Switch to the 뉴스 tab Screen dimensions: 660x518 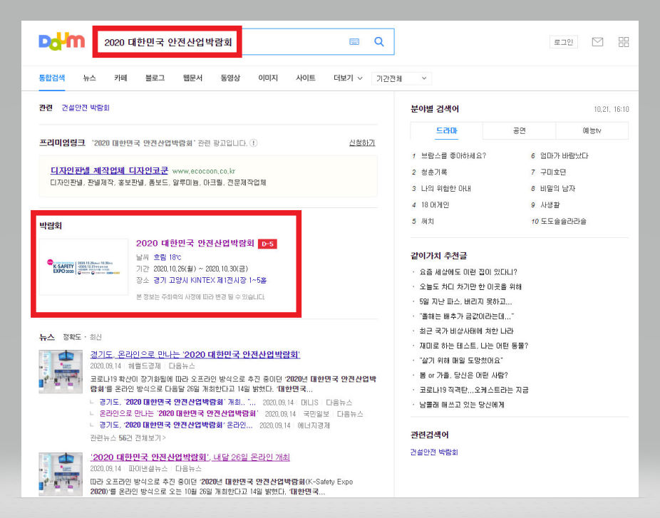click(89, 78)
